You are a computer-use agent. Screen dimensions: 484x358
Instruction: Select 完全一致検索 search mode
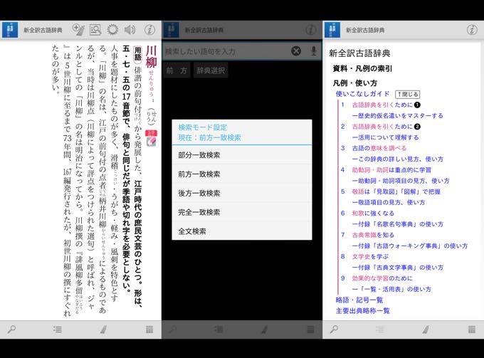coord(199,212)
